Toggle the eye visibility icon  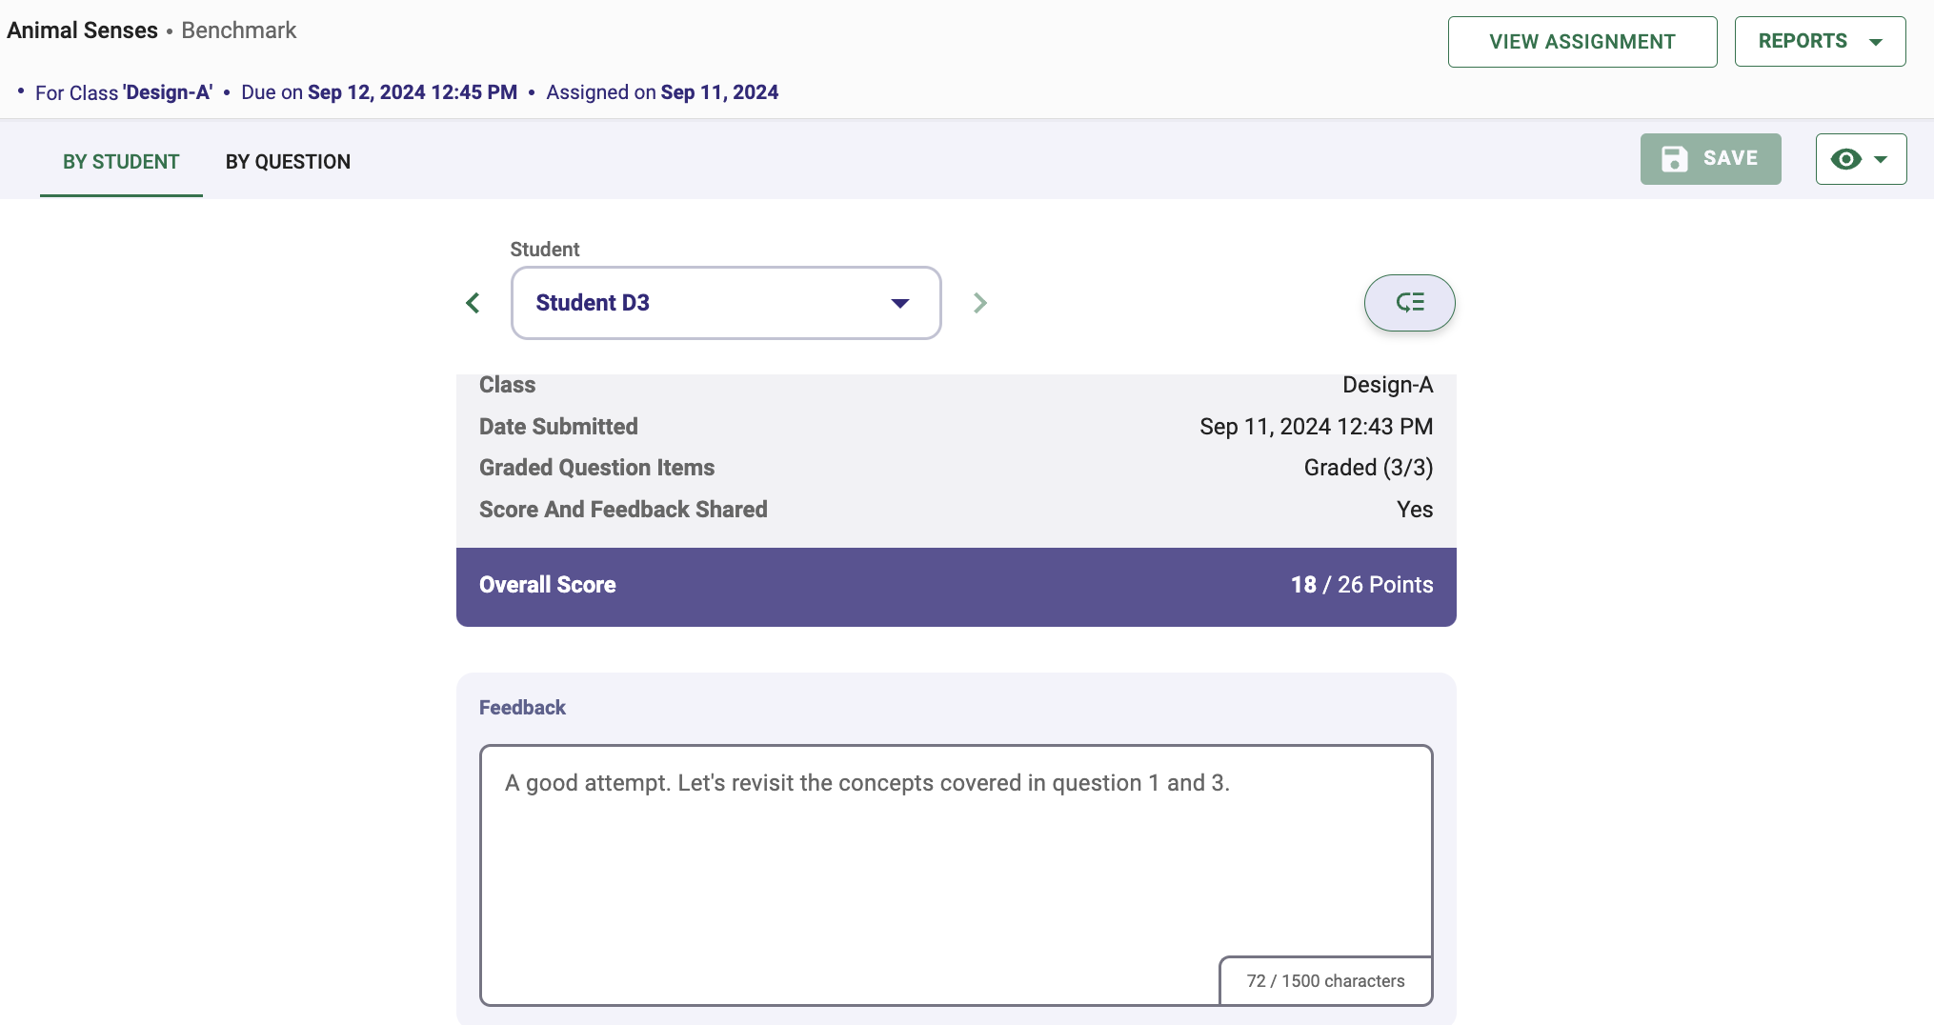coord(1845,159)
